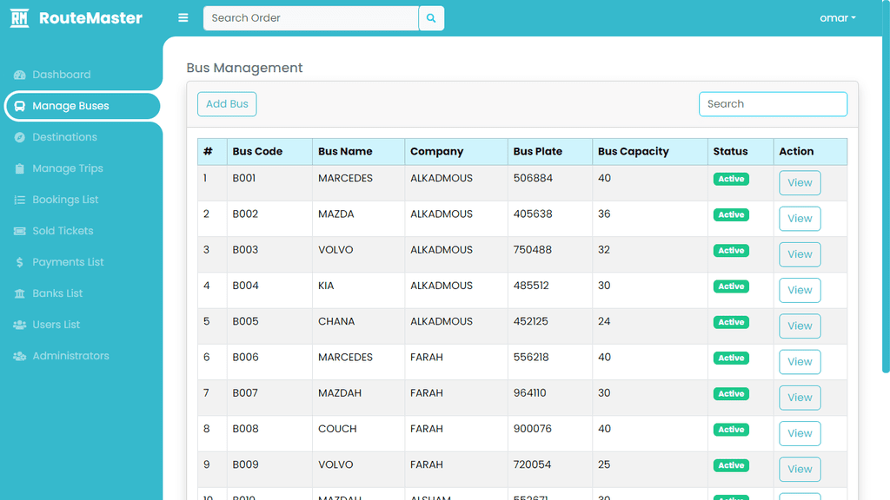The width and height of the screenshot is (890, 500).
Task: Click the Bus Management heading
Action: [244, 68]
